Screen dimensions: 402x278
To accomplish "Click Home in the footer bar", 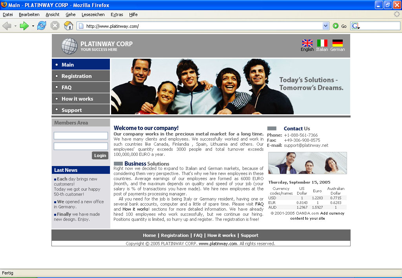I will [x=150, y=235].
